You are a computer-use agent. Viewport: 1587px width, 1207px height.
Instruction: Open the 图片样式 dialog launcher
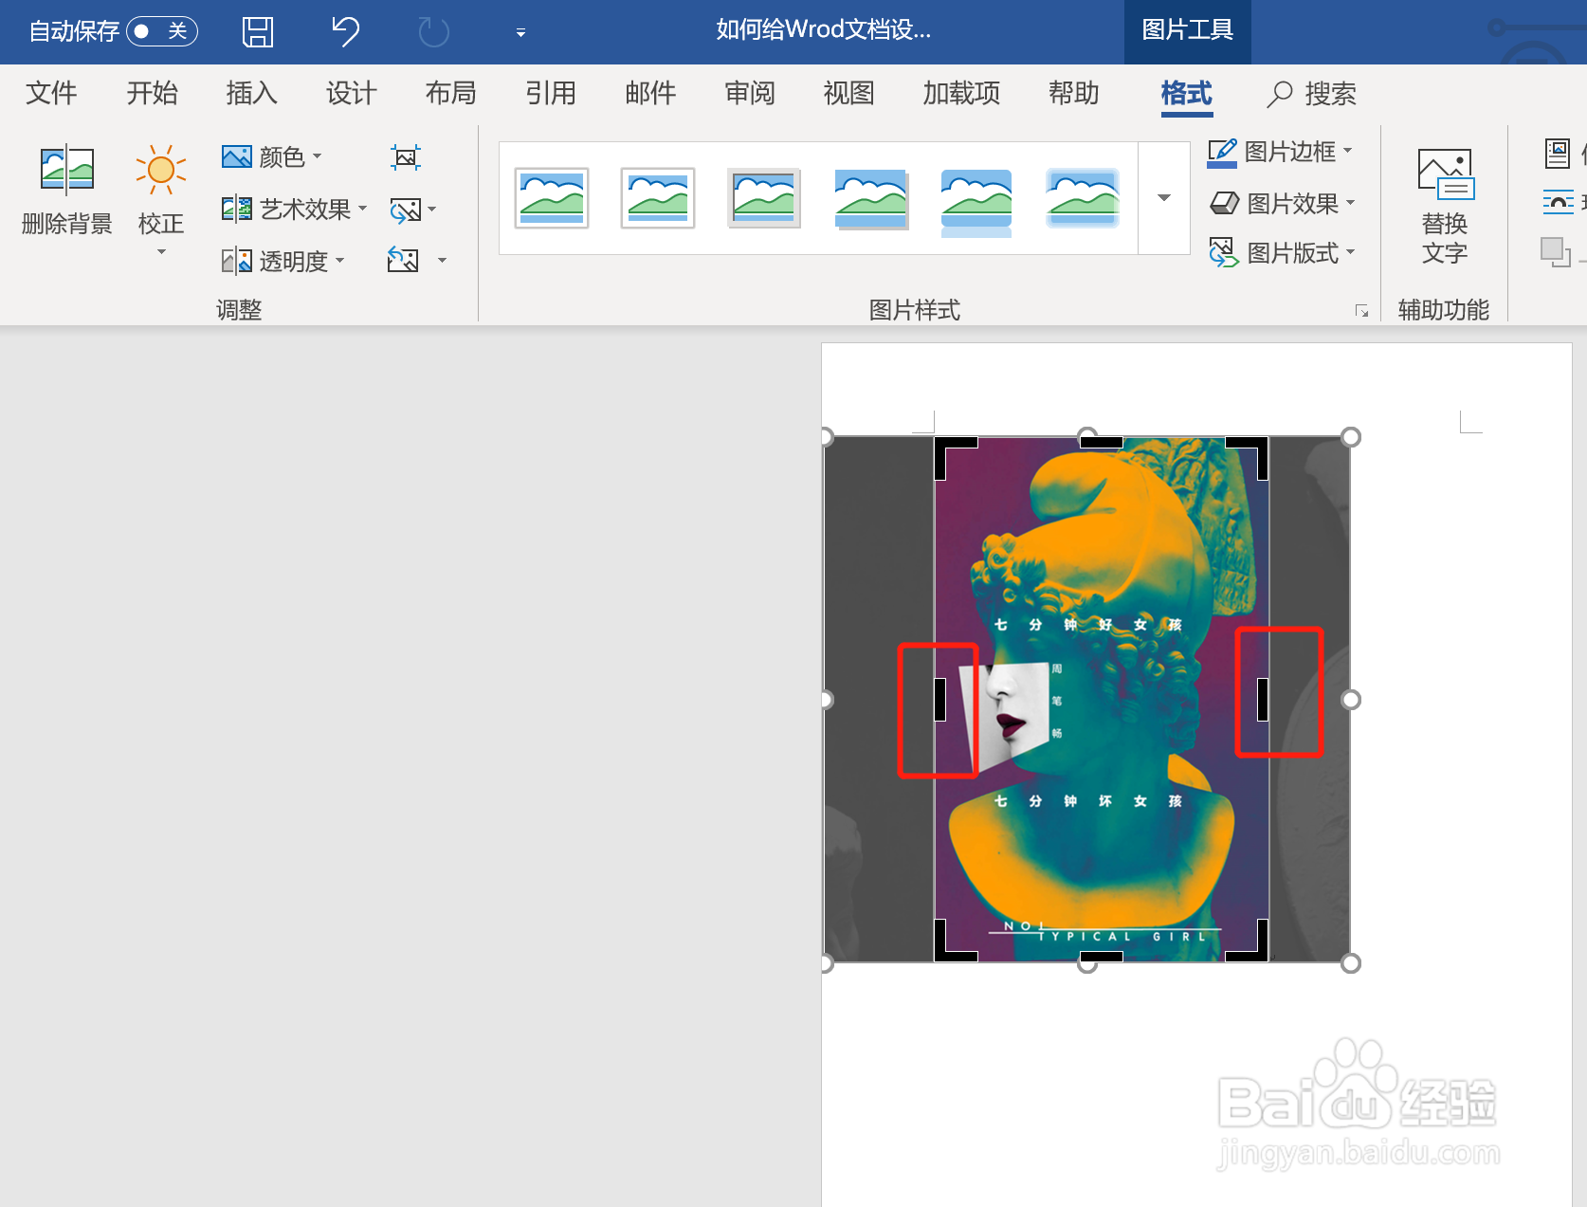tap(1362, 310)
